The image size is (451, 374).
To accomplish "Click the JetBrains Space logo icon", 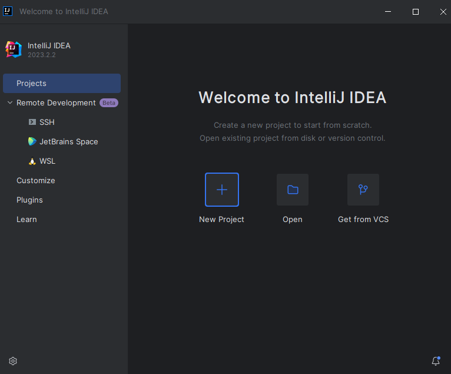I will click(x=32, y=141).
